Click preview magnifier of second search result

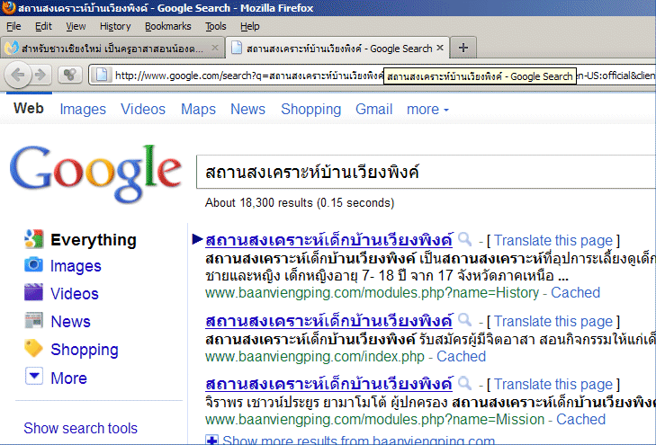(464, 320)
